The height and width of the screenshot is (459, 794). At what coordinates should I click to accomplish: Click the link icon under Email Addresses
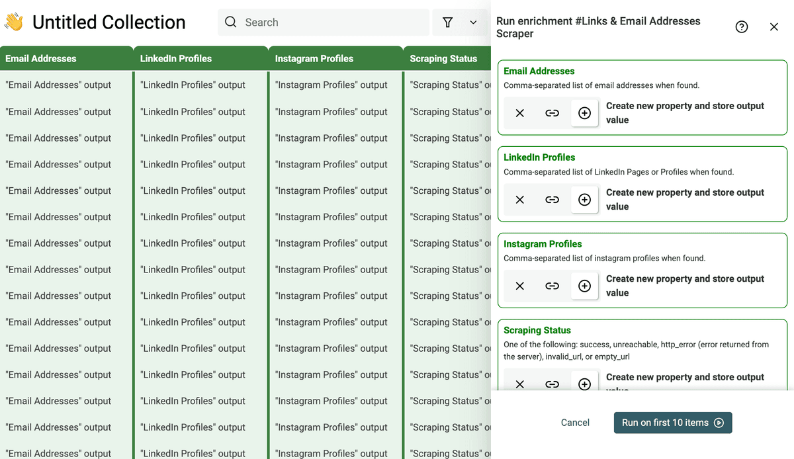(552, 113)
